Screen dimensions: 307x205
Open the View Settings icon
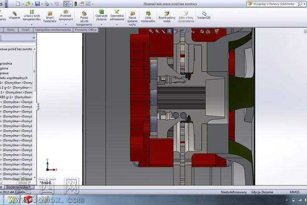[217, 31]
